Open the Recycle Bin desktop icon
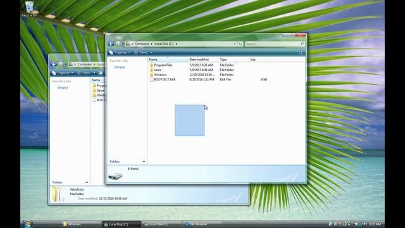Image resolution: width=405 pixels, height=228 pixels. coord(29,9)
